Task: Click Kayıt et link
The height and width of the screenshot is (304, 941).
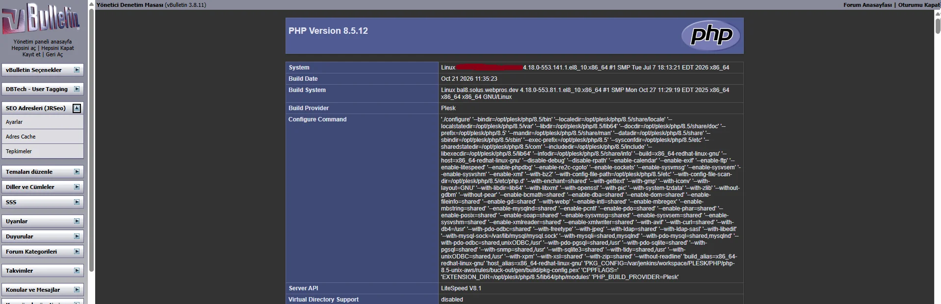Action: click(31, 54)
